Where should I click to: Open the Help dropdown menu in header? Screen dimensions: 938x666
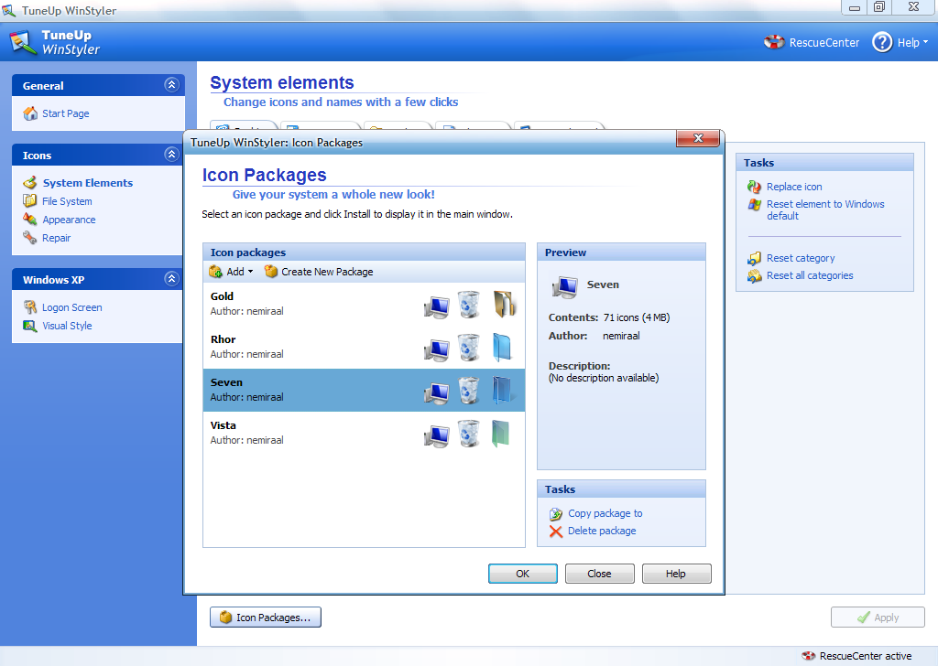click(x=912, y=42)
